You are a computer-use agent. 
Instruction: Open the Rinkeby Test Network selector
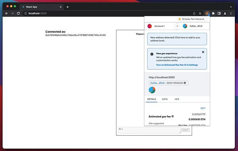[x=192, y=19]
